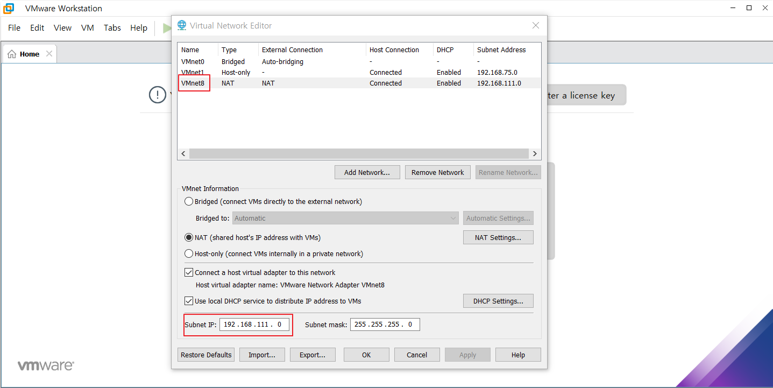Open the VM menu
This screenshot has width=773, height=388.
pos(88,28)
